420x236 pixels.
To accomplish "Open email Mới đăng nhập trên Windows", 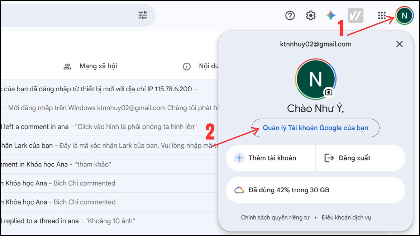I will coord(109,108).
